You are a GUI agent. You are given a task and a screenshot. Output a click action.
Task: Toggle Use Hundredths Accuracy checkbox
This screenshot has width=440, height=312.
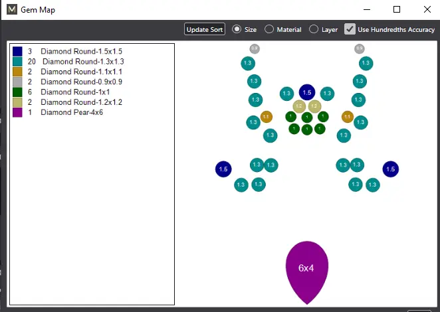tap(350, 29)
